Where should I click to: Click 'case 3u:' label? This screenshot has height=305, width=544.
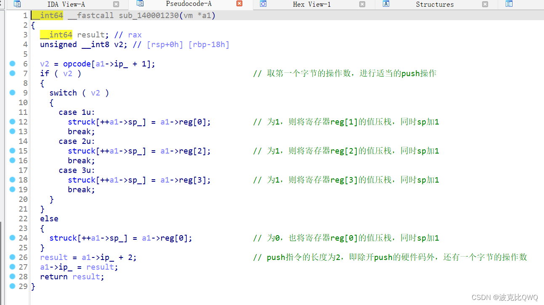pos(77,170)
